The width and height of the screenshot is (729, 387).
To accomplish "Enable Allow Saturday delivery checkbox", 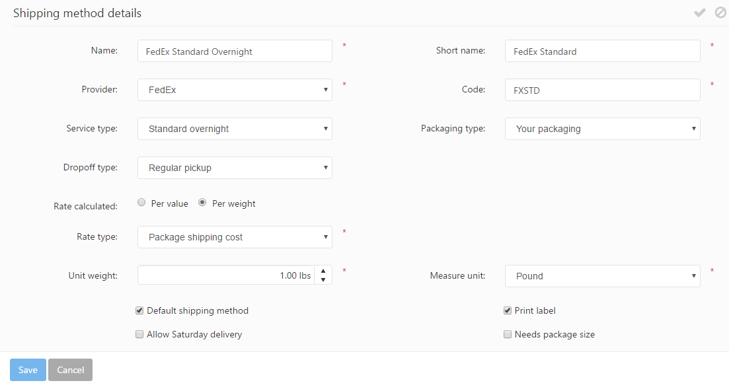I will [139, 334].
